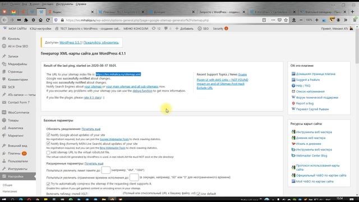The height and width of the screenshot is (202, 359).
Task: Open Google Webmaster Tools link
Action: tap(114, 139)
